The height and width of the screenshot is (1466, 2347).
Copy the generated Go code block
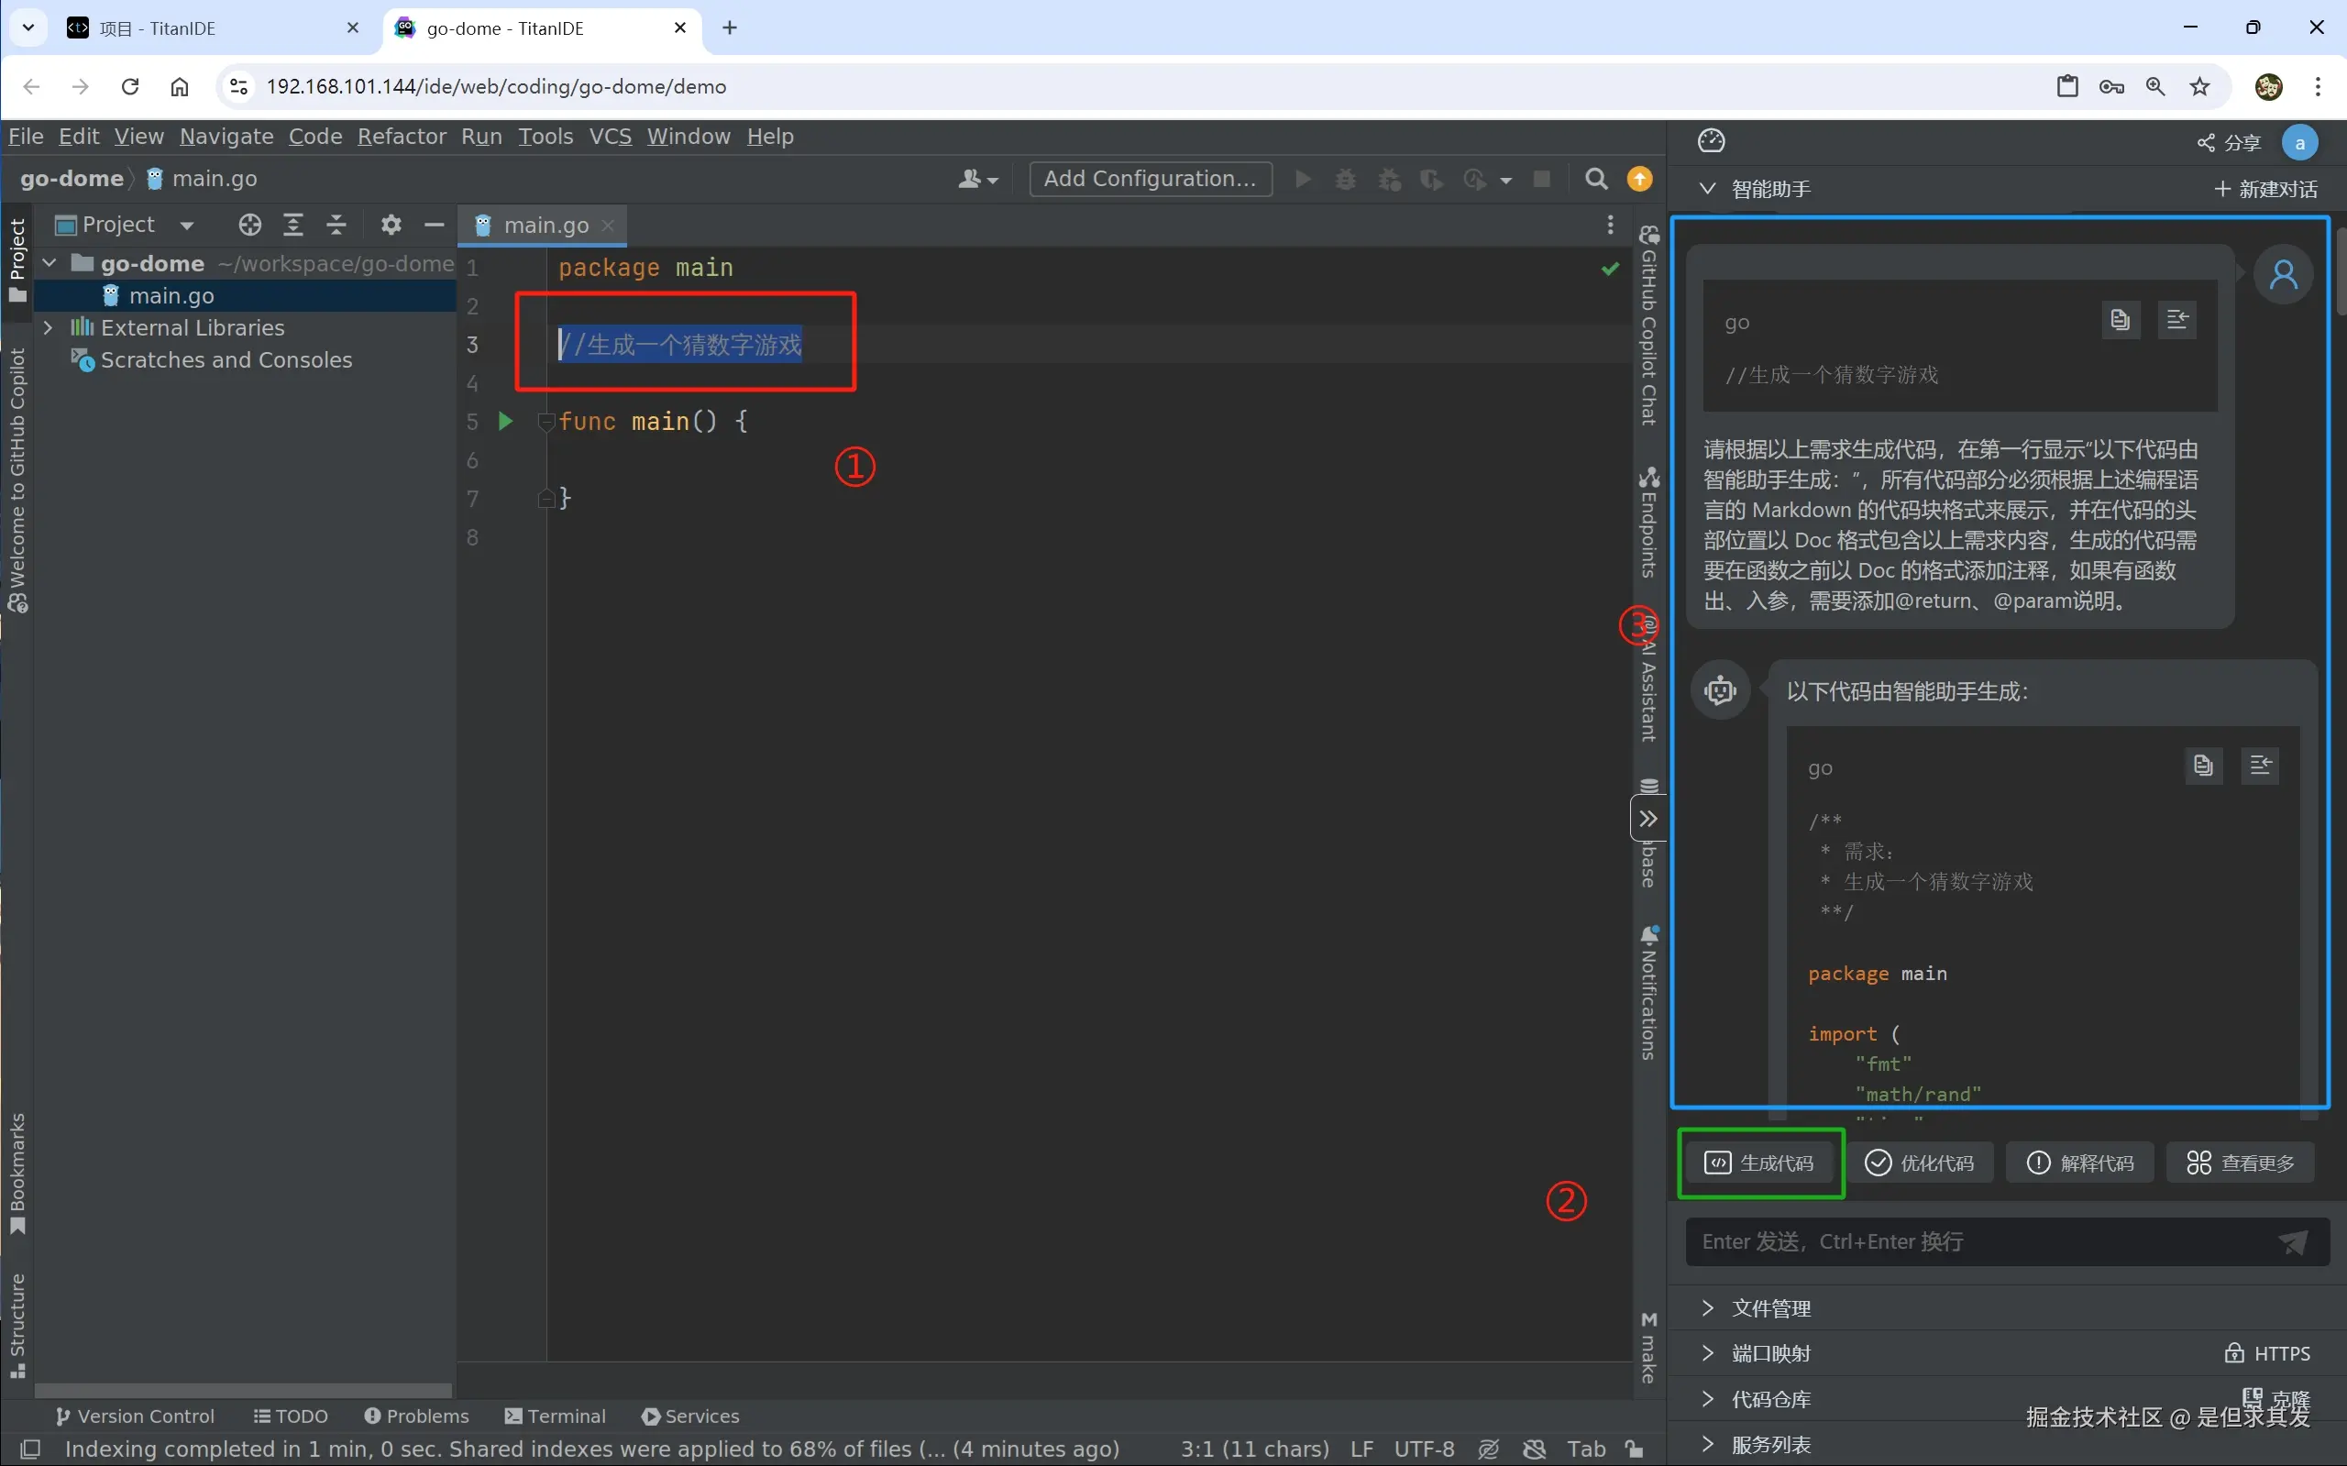tap(2202, 766)
